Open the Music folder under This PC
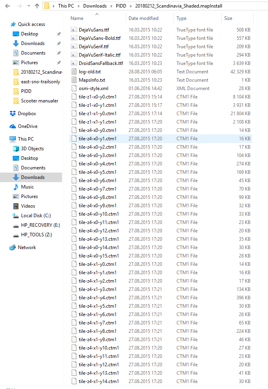Screen dimensions: 268x389 point(27,187)
